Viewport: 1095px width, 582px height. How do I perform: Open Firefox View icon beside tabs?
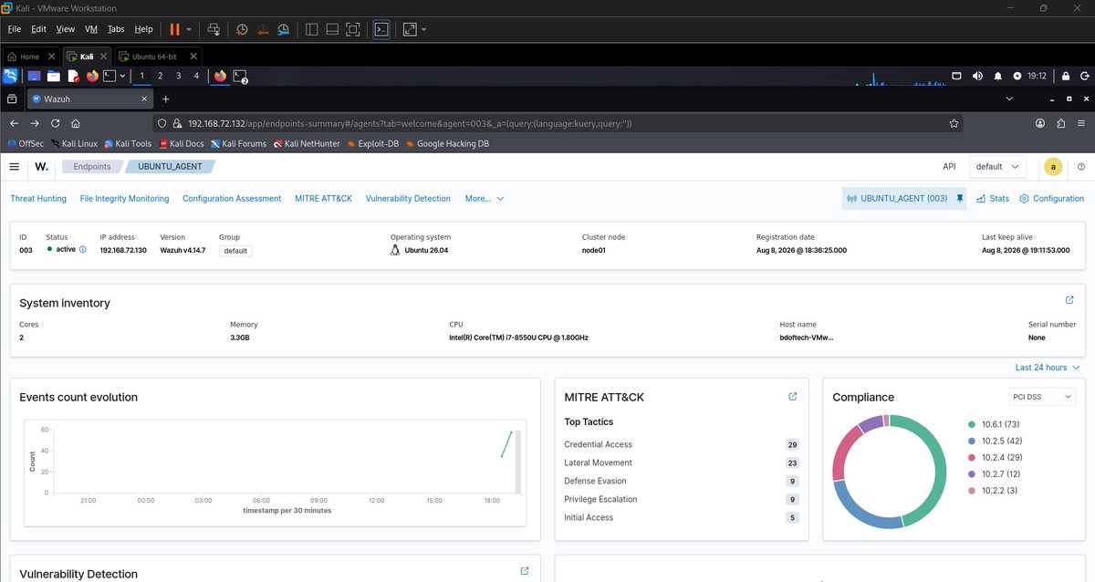click(13, 99)
